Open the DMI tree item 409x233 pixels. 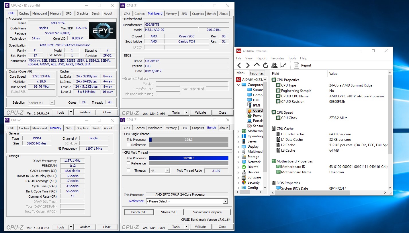(x=253, y=100)
